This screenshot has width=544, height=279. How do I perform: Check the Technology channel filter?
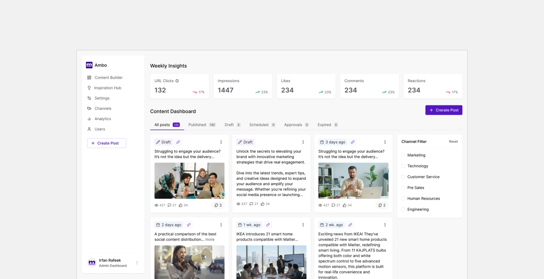[403, 166]
